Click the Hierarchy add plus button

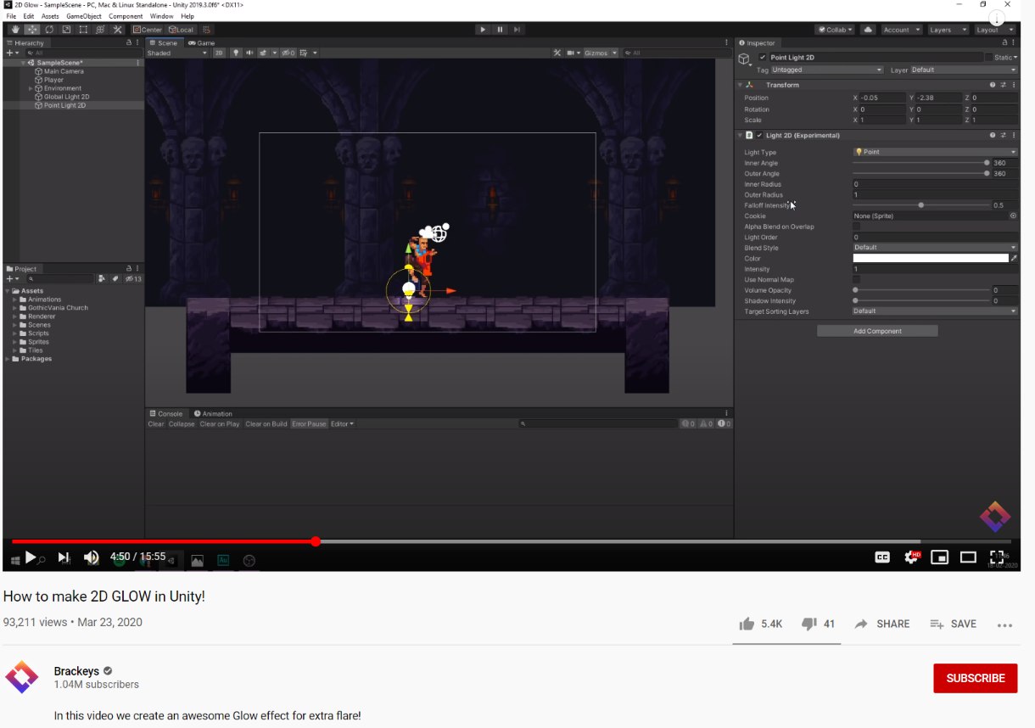coord(11,53)
